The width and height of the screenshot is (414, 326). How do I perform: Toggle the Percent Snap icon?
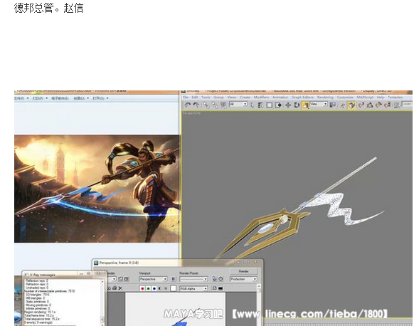click(x=378, y=105)
